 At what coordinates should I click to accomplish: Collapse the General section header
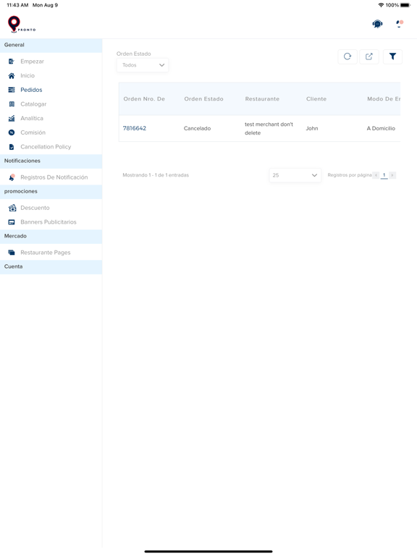pos(51,46)
